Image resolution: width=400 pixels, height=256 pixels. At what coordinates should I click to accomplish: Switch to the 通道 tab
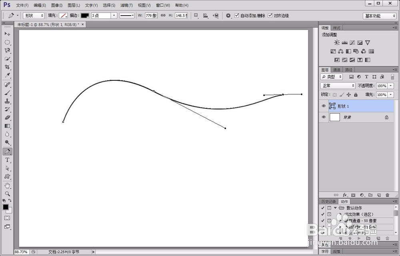pyautogui.click(x=337, y=70)
